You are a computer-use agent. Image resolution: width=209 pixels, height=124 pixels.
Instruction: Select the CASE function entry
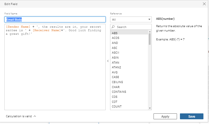tap(115, 77)
